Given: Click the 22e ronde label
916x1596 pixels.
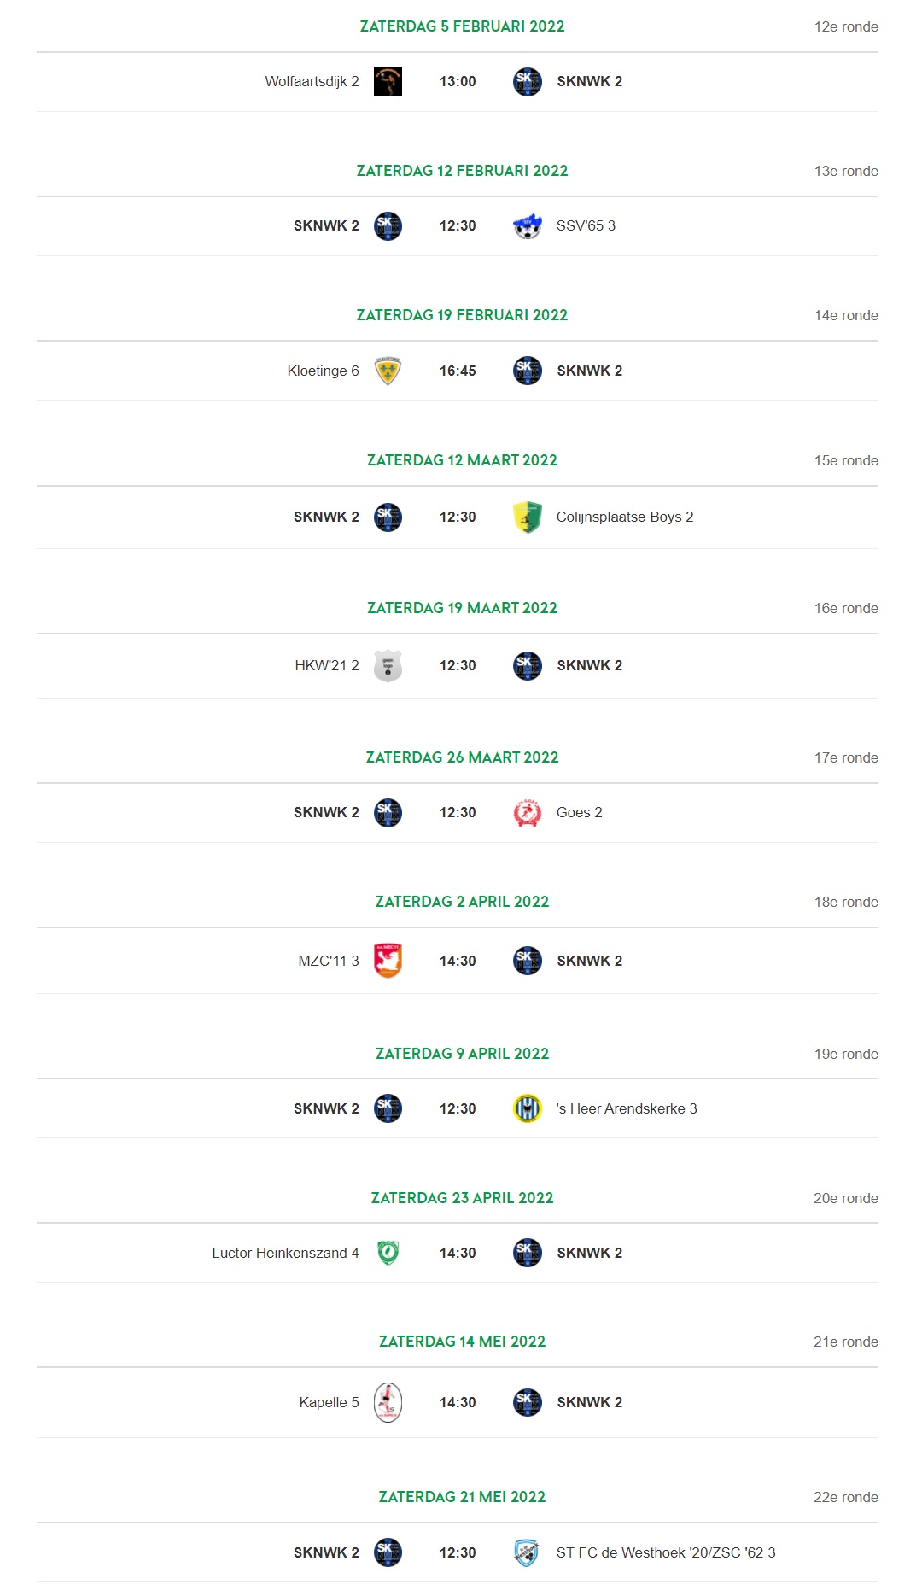Looking at the screenshot, I should (846, 1497).
